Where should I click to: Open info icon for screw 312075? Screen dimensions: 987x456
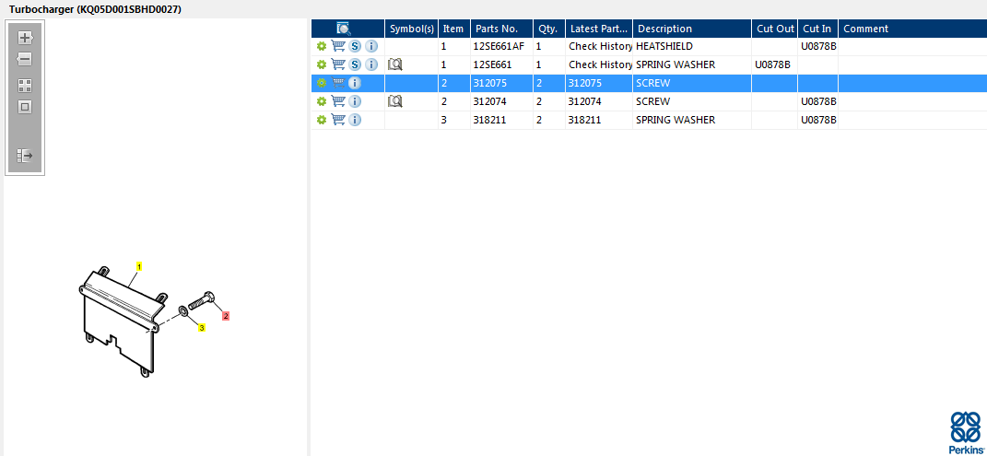(355, 83)
